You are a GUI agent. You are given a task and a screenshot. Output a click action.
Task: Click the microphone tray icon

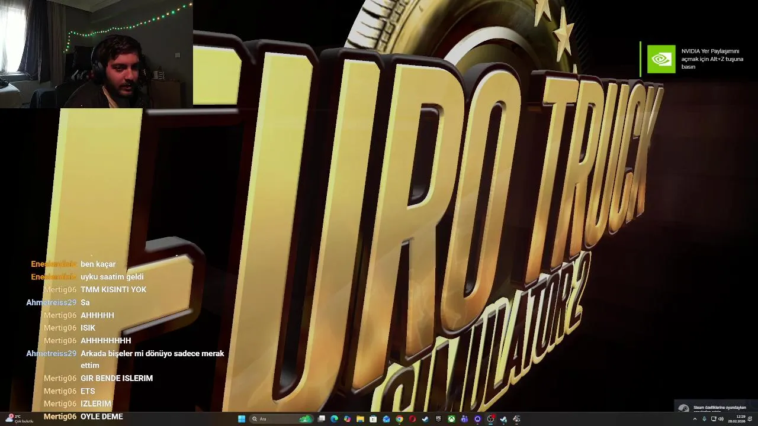[x=704, y=419]
